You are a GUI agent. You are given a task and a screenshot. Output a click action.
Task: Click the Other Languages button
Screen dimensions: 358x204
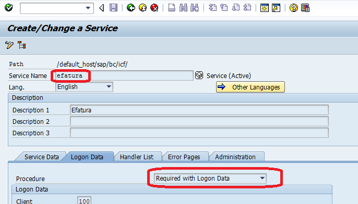click(250, 87)
